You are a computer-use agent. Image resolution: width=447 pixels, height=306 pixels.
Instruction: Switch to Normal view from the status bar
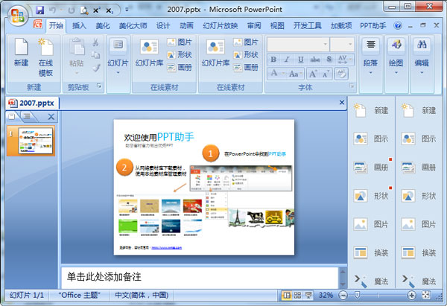pos(287,295)
